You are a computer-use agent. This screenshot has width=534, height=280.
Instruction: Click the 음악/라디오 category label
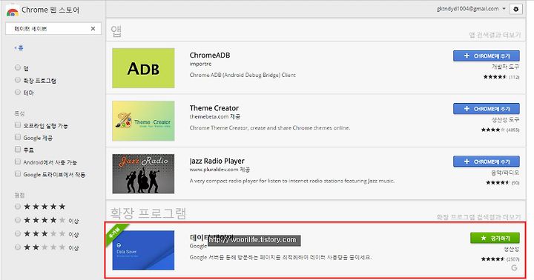[506, 173]
